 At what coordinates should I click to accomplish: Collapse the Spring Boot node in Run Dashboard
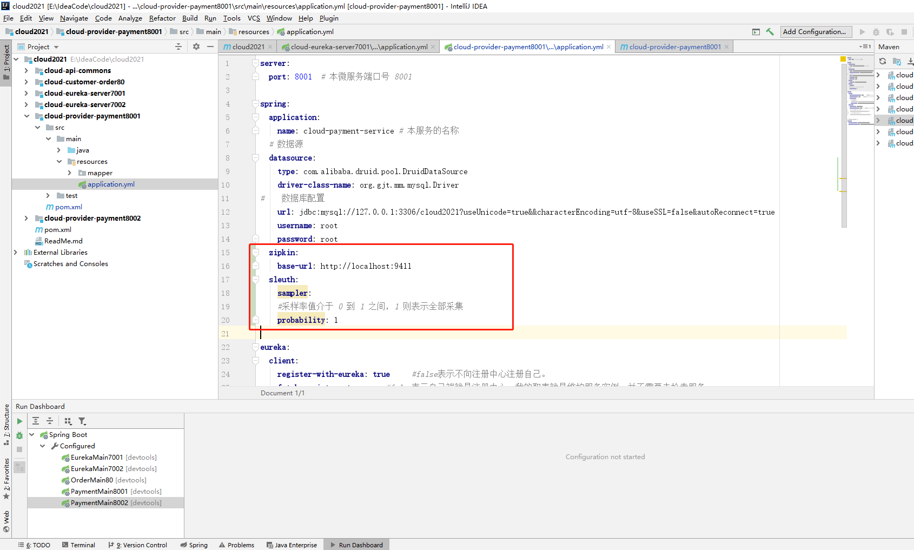(x=31, y=435)
